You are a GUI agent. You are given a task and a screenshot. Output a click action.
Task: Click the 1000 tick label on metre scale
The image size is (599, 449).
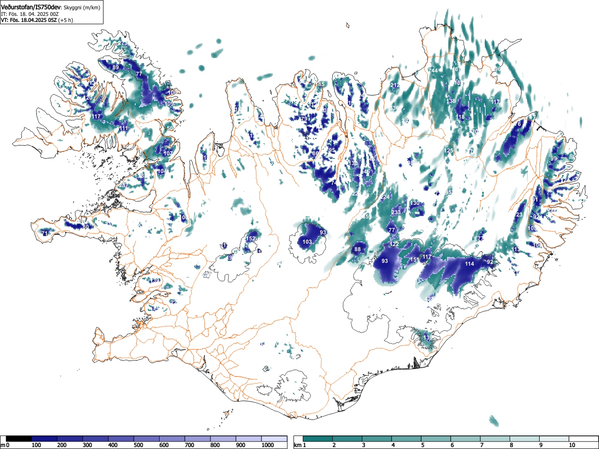coord(267,445)
